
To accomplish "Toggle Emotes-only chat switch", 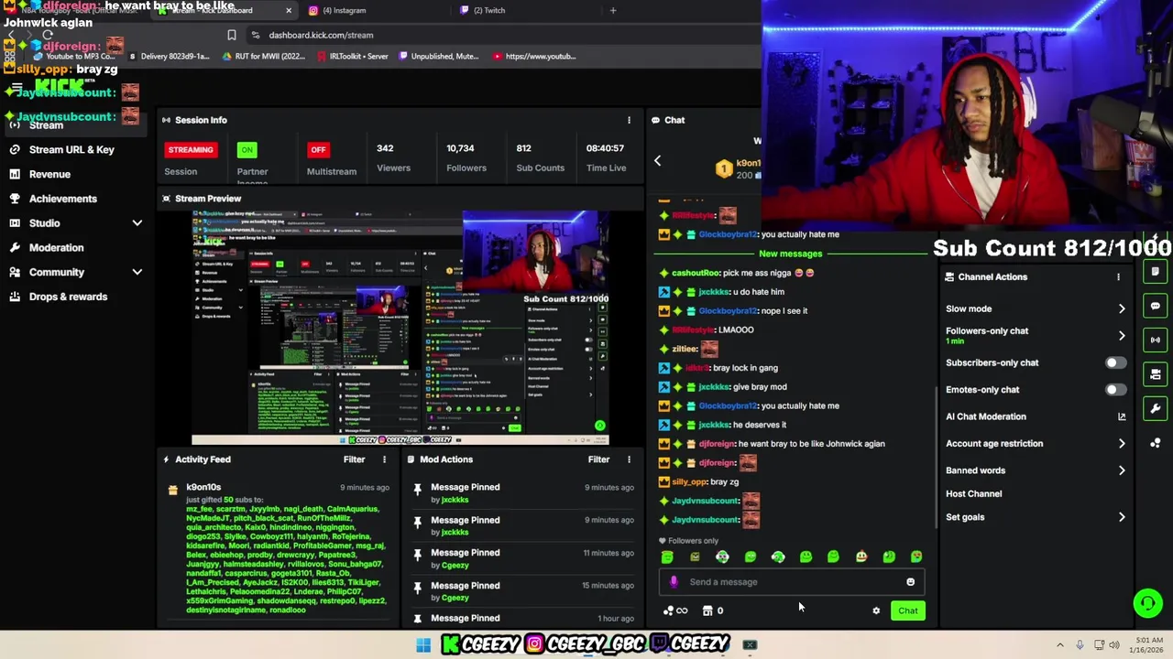I will coord(1115,390).
